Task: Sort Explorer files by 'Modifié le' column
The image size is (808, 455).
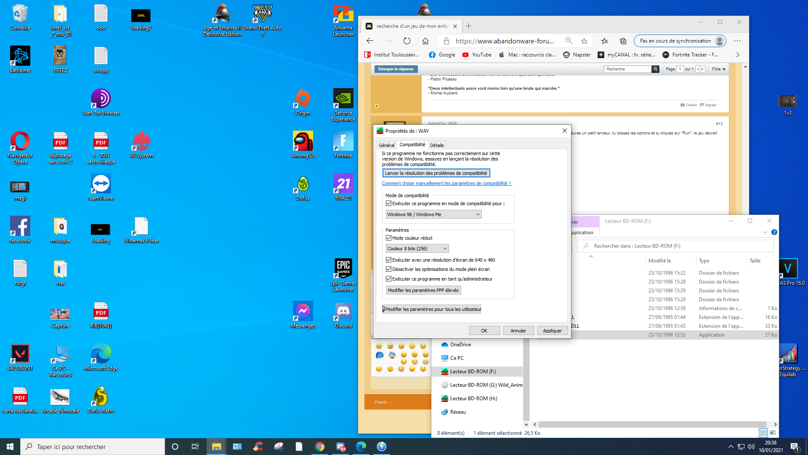Action: 660,261
